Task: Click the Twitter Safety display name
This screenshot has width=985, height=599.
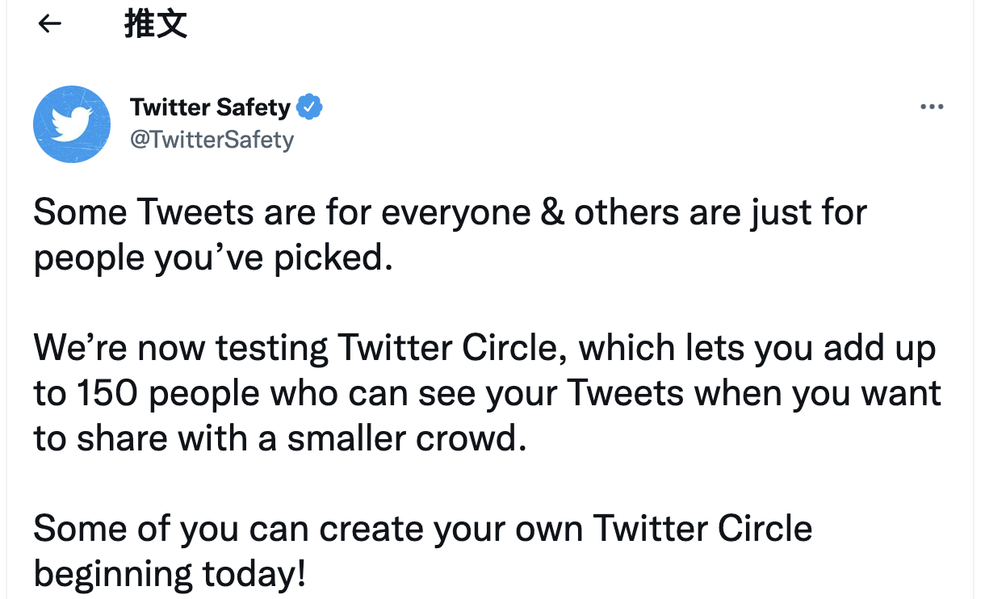Action: point(210,107)
